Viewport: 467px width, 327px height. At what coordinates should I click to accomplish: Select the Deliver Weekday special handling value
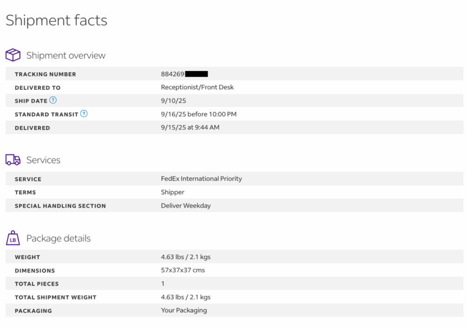point(186,205)
